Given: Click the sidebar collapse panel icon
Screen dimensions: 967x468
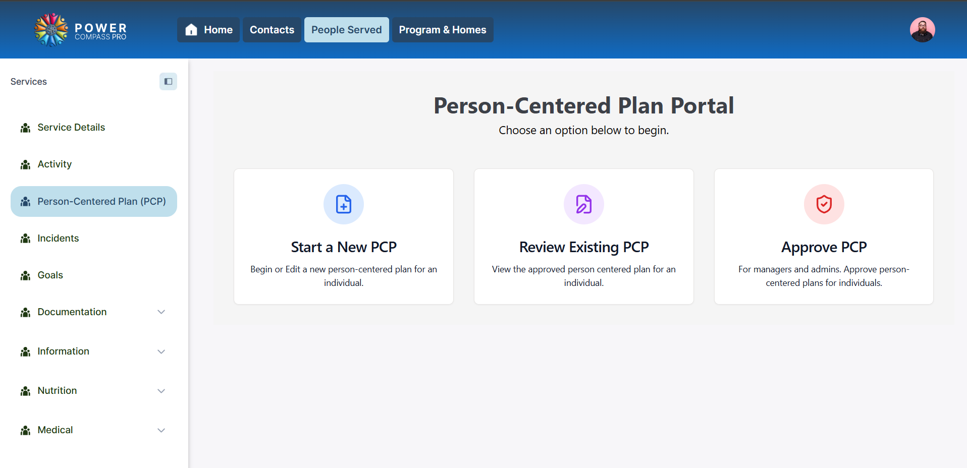Looking at the screenshot, I should (168, 81).
